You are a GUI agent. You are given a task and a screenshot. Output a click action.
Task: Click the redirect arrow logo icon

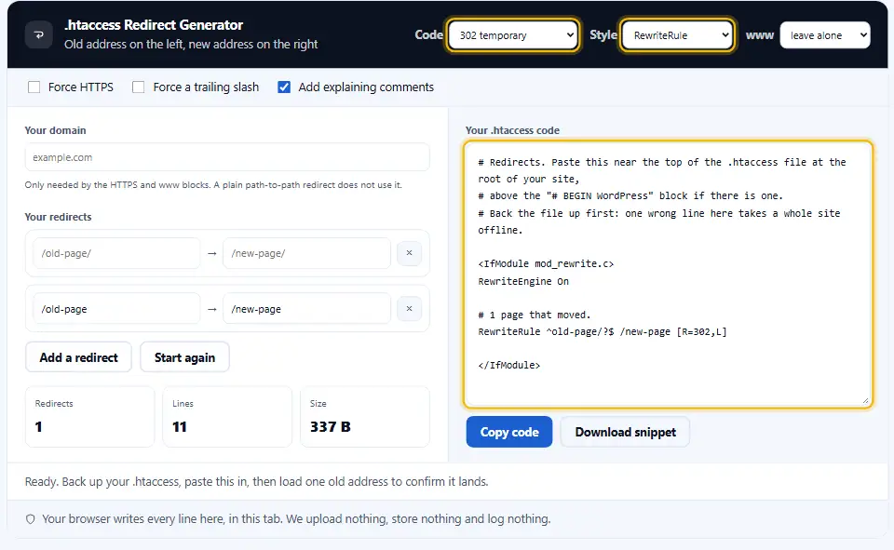coord(39,34)
